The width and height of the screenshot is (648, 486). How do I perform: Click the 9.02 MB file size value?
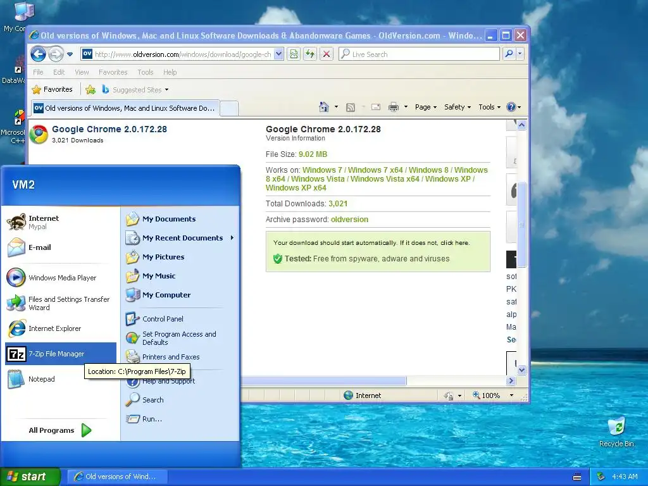point(313,154)
